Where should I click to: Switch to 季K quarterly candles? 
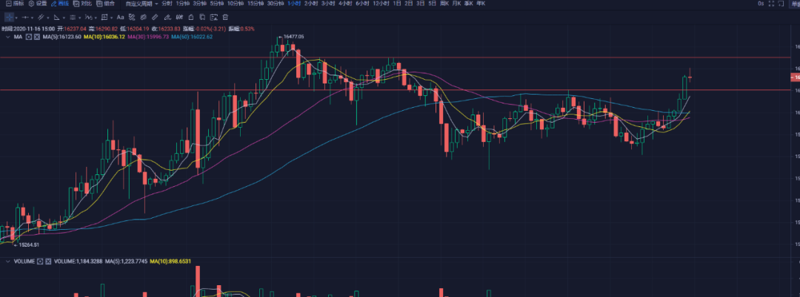(x=468, y=3)
